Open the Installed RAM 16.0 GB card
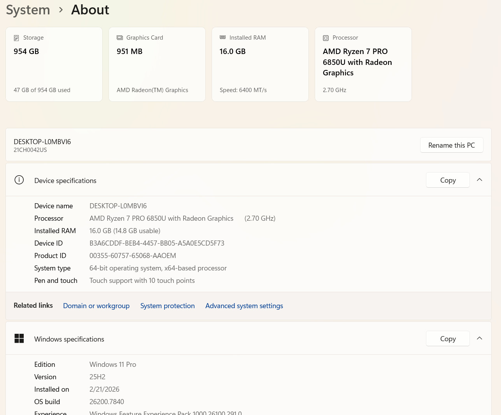 [260, 64]
